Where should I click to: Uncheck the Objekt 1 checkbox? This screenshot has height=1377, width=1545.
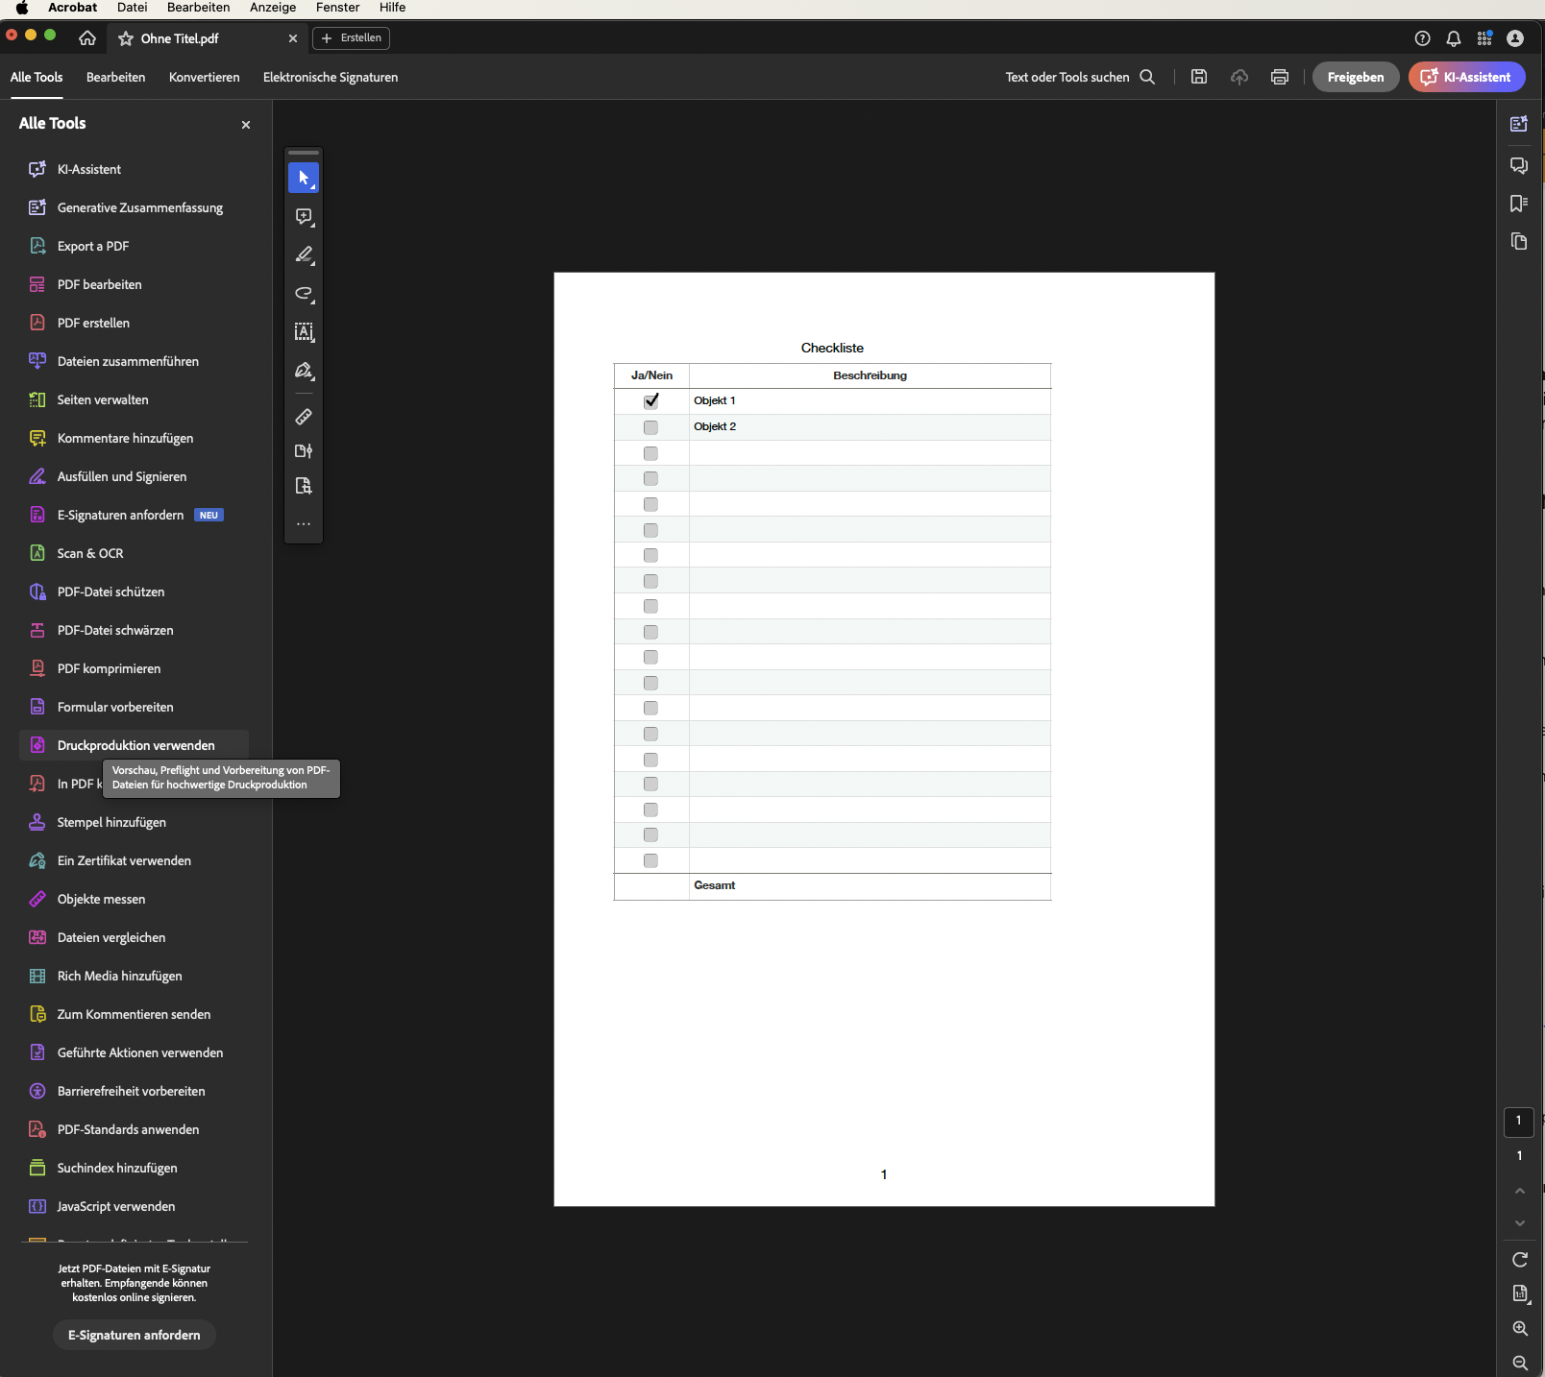tap(651, 401)
